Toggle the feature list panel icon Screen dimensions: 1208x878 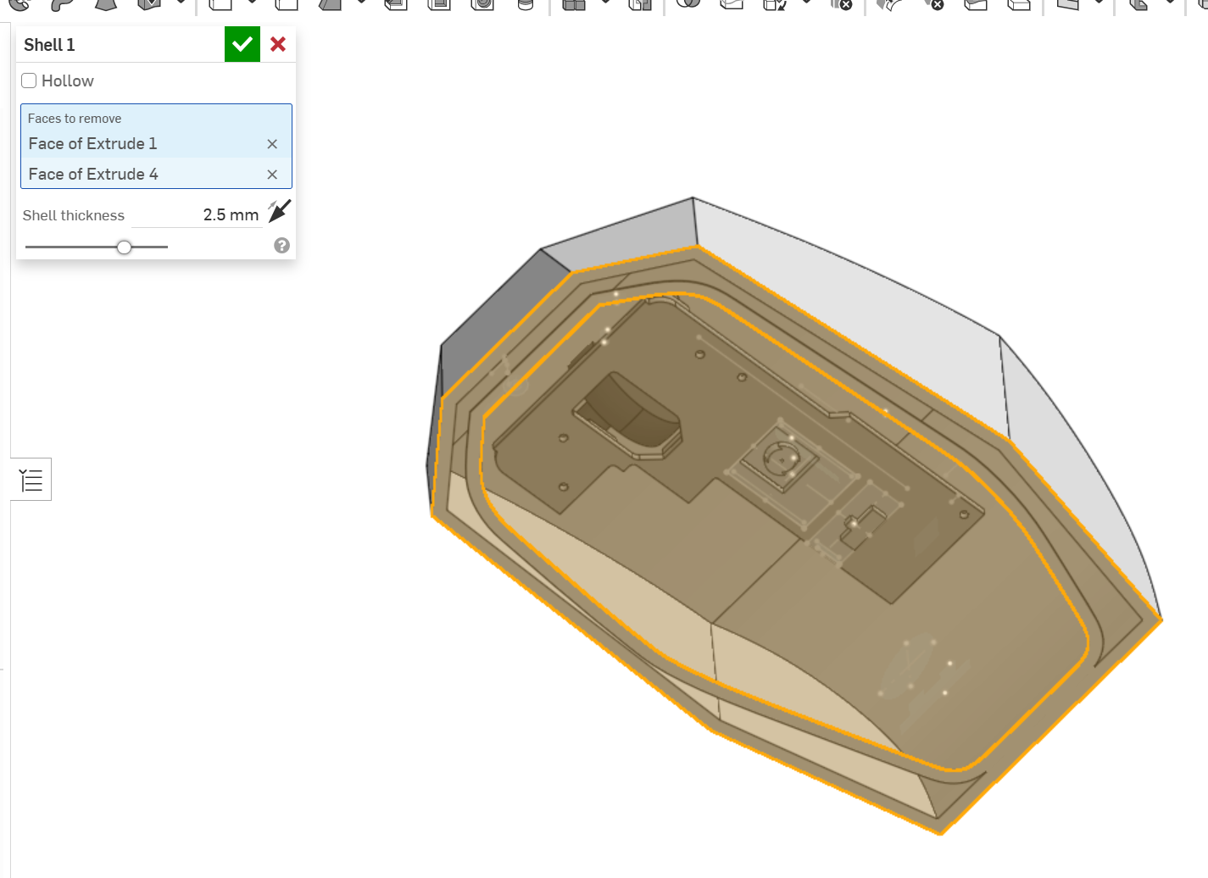[x=31, y=480]
